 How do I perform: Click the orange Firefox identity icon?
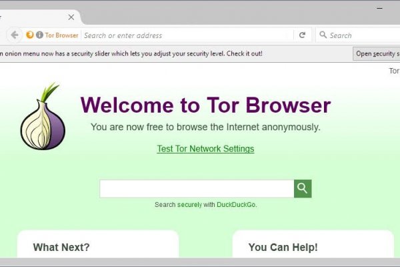click(x=30, y=35)
